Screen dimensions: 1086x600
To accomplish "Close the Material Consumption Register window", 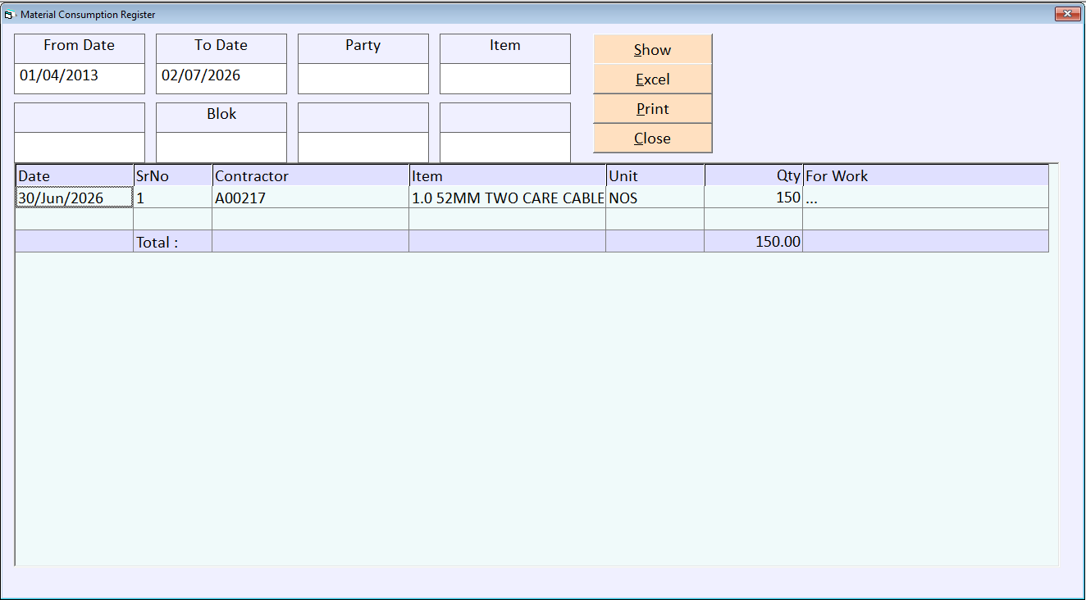I will tap(1067, 14).
